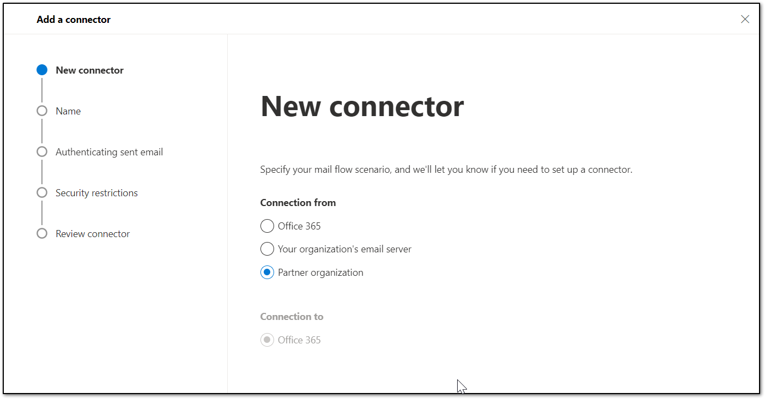The image size is (765, 399).
Task: Click the Authenticating sent email step circle
Action: (42, 152)
